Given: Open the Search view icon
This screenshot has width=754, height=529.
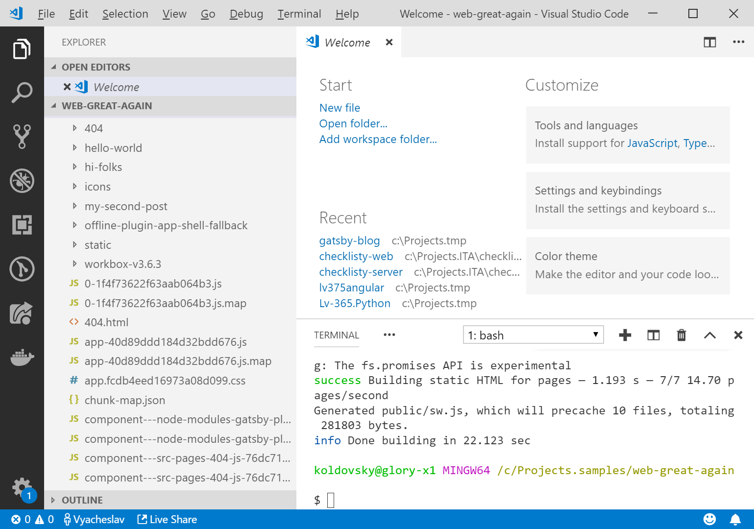Looking at the screenshot, I should 22,93.
